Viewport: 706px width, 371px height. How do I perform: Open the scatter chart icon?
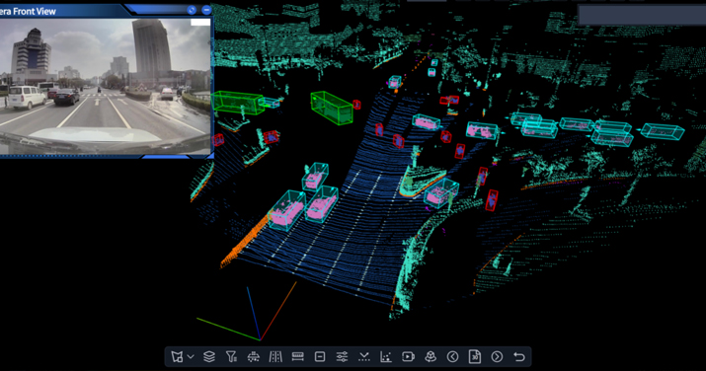pos(386,356)
